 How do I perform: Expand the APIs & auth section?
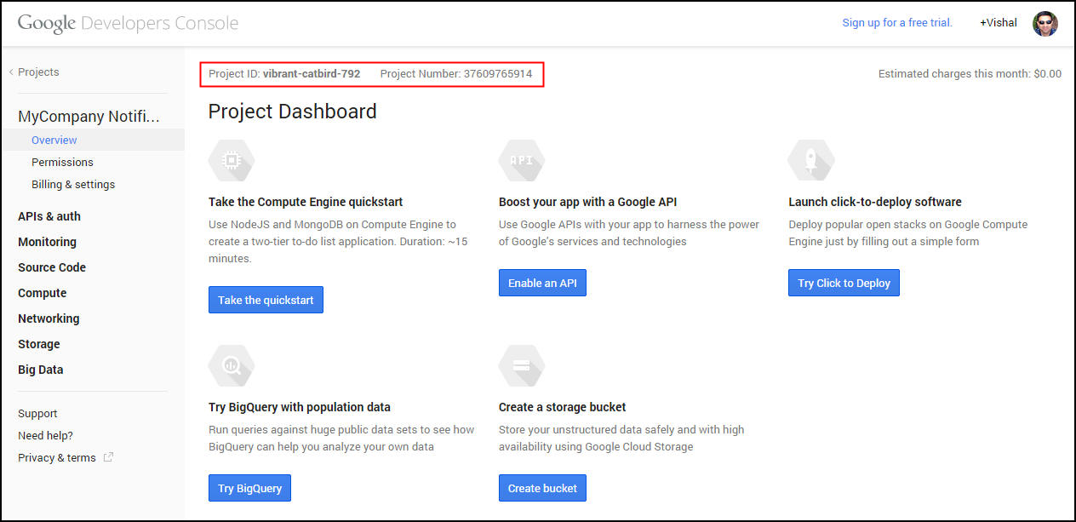(x=49, y=216)
